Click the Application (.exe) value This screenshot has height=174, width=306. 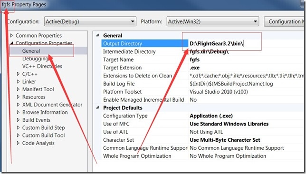tap(211, 116)
